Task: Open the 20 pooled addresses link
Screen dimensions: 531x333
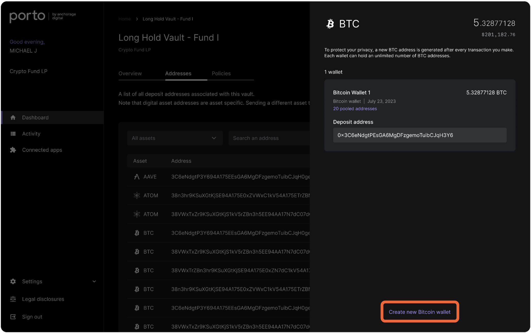Action: tap(355, 109)
